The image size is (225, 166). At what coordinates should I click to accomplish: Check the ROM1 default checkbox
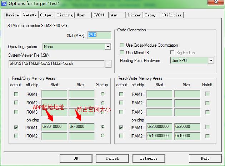coord(16,94)
